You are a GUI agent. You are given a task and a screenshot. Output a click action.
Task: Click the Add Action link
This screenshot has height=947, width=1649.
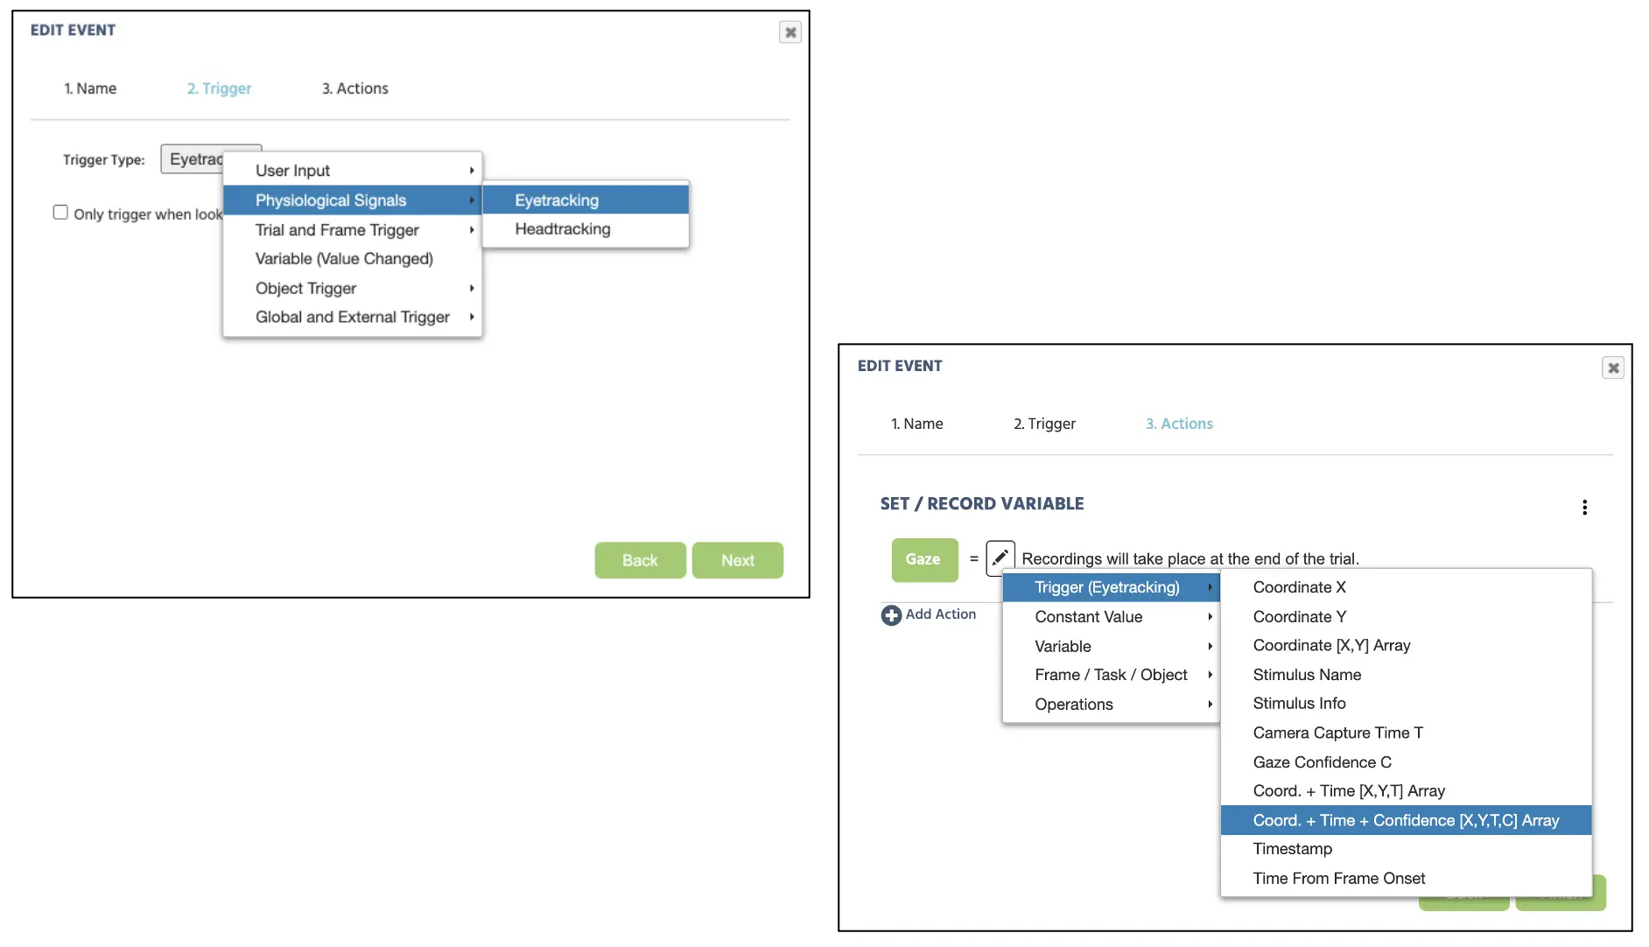[x=940, y=614]
